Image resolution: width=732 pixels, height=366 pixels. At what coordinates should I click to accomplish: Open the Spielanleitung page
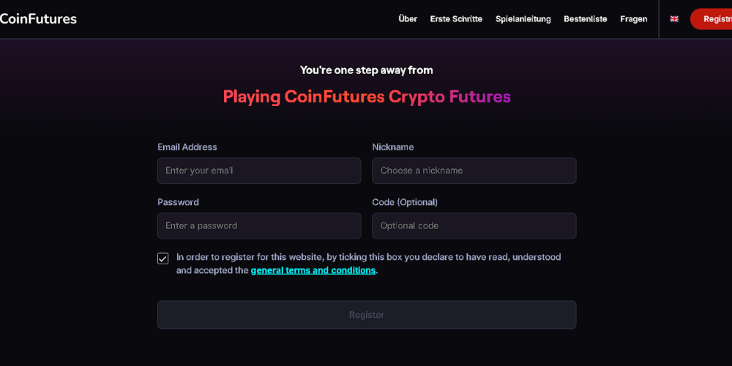click(x=523, y=19)
